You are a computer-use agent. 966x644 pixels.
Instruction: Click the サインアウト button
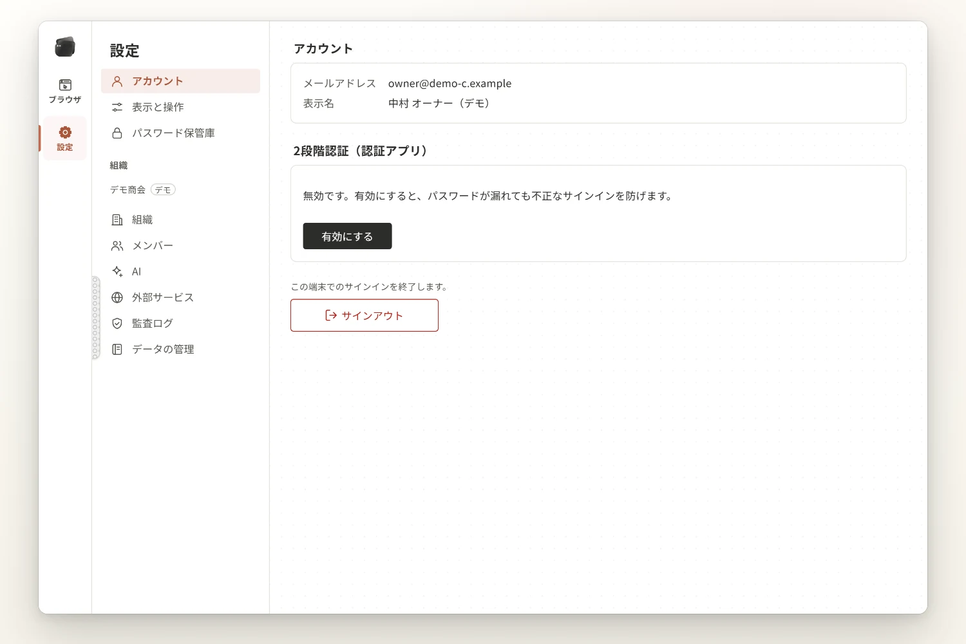pyautogui.click(x=365, y=315)
